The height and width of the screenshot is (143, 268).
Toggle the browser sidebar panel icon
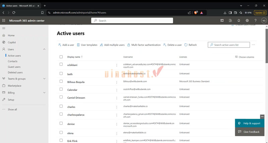230,13
